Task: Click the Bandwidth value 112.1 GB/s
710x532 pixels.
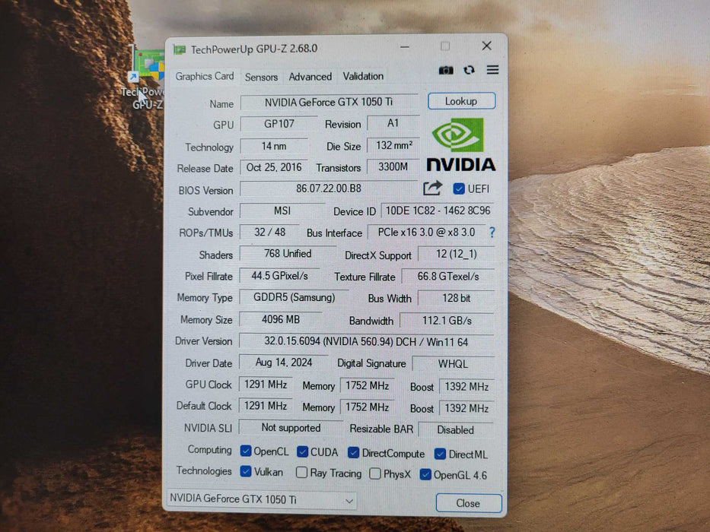Action: click(x=447, y=321)
